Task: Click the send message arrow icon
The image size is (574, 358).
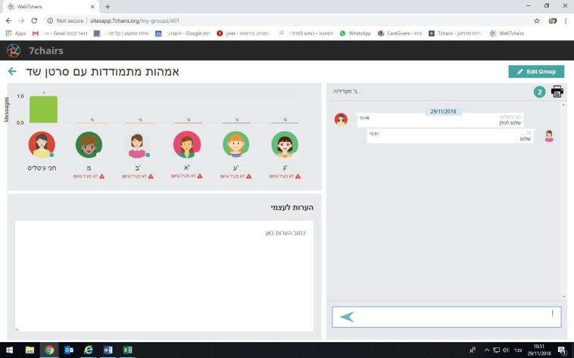Action: point(347,316)
